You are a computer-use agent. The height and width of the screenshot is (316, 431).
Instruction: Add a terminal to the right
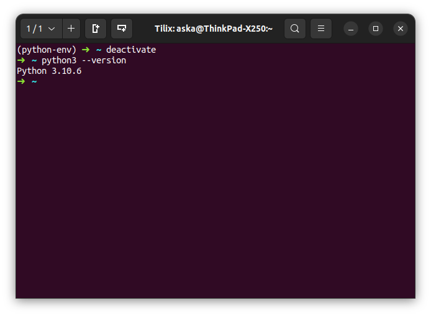click(x=96, y=29)
